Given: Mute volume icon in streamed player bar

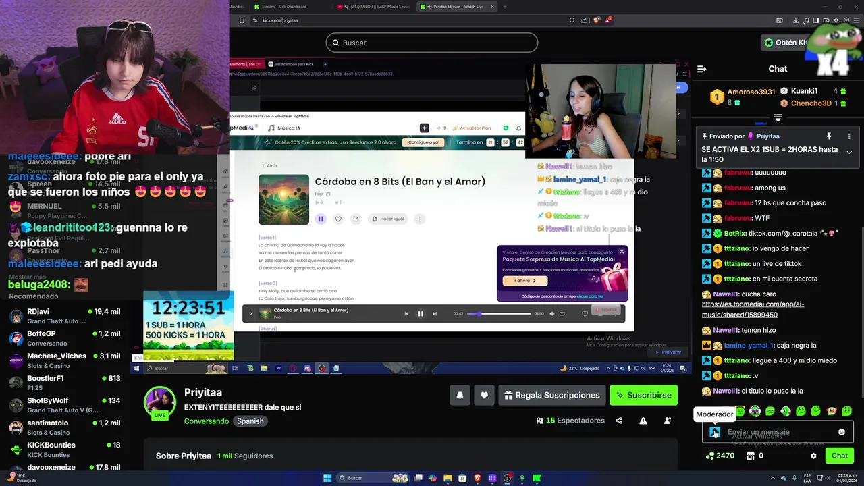Looking at the screenshot, I should pyautogui.click(x=551, y=313).
